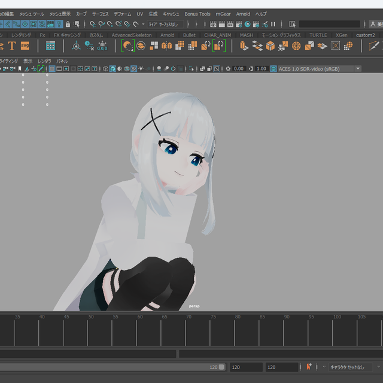Click the Snap to grids magnet icon
Viewport: 383px width, 383px height.
93,24
